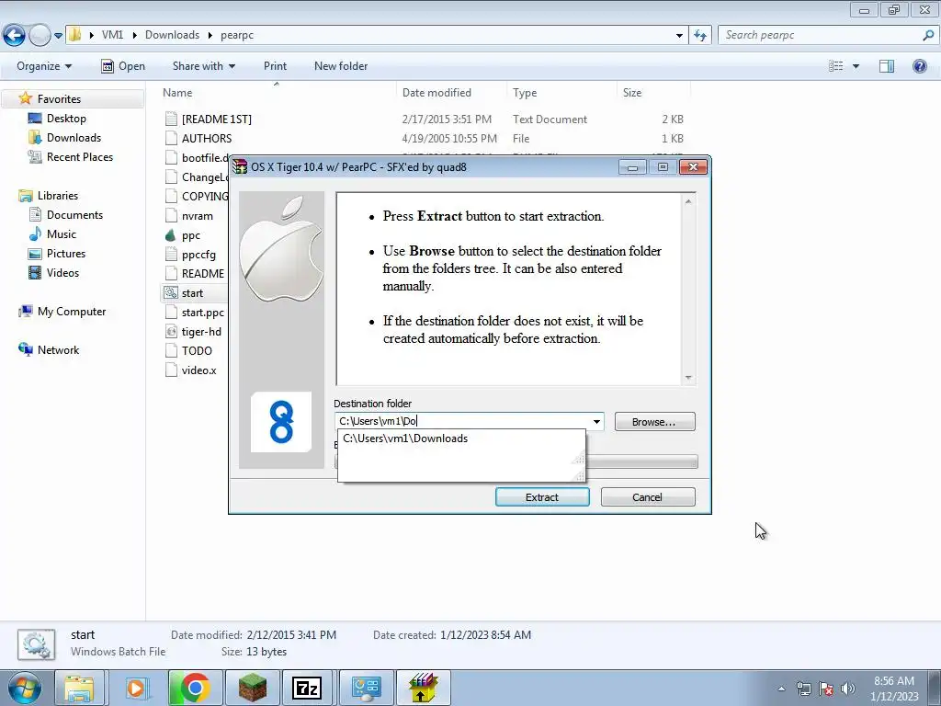Click the Extract button
941x706 pixels.
point(542,497)
